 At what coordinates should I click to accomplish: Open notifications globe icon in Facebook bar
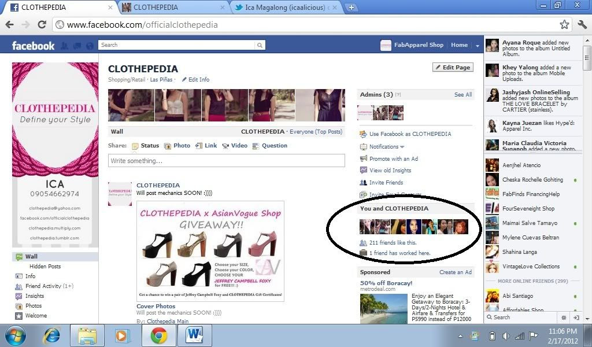point(90,46)
